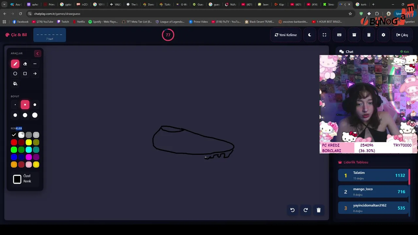Enter fullscreen with the expand icon

coord(324,35)
